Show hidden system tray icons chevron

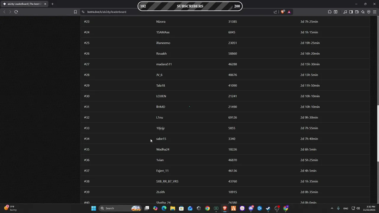[x=332, y=208]
